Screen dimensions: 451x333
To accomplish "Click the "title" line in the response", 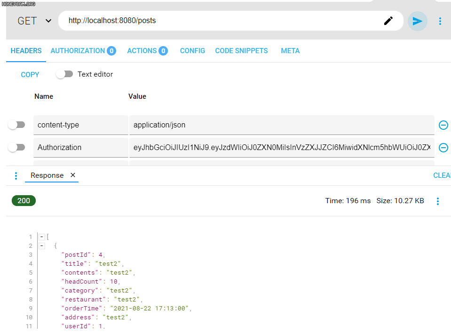I will [92, 264].
